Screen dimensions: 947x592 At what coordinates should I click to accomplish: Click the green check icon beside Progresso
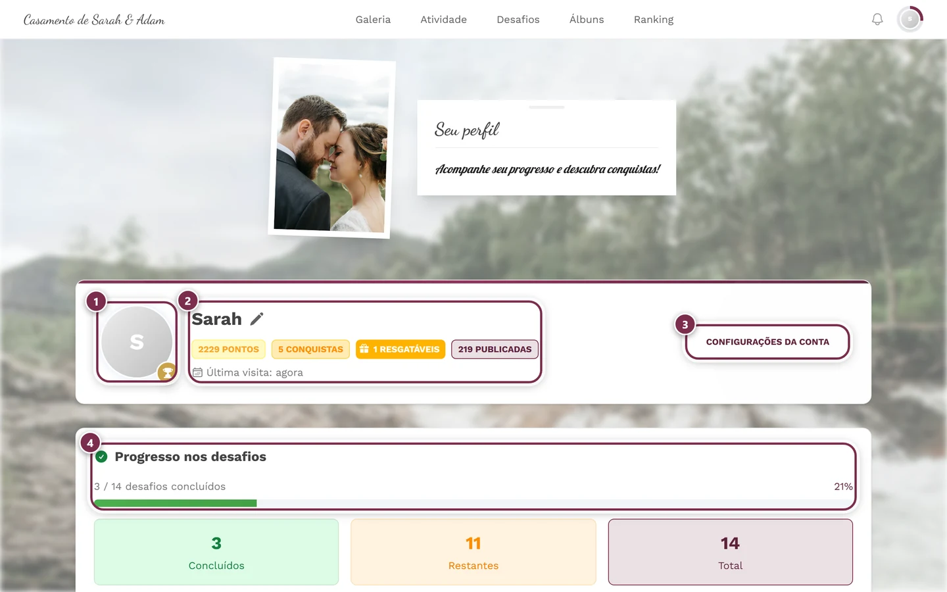click(x=101, y=456)
